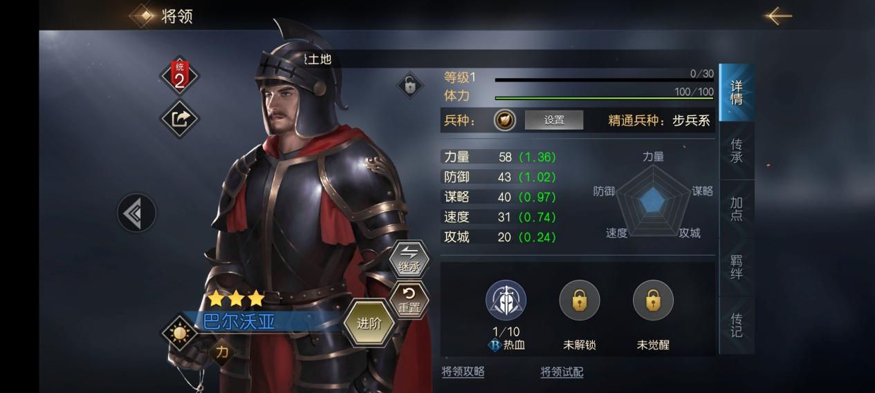
Task: Tap the red command value 2 badge
Action: (179, 76)
